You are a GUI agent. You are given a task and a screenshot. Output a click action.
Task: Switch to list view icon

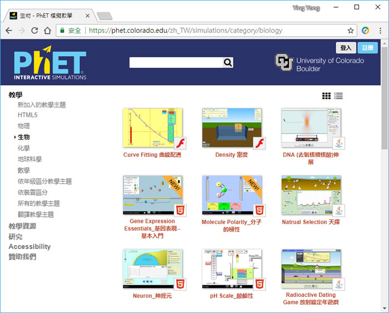click(x=338, y=96)
